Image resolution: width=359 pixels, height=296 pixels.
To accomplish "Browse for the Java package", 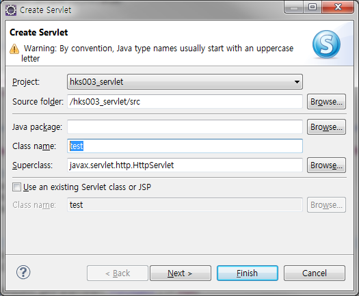I will 326,127.
